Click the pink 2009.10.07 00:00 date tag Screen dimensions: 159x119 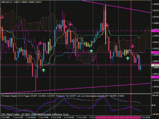[131, 117]
